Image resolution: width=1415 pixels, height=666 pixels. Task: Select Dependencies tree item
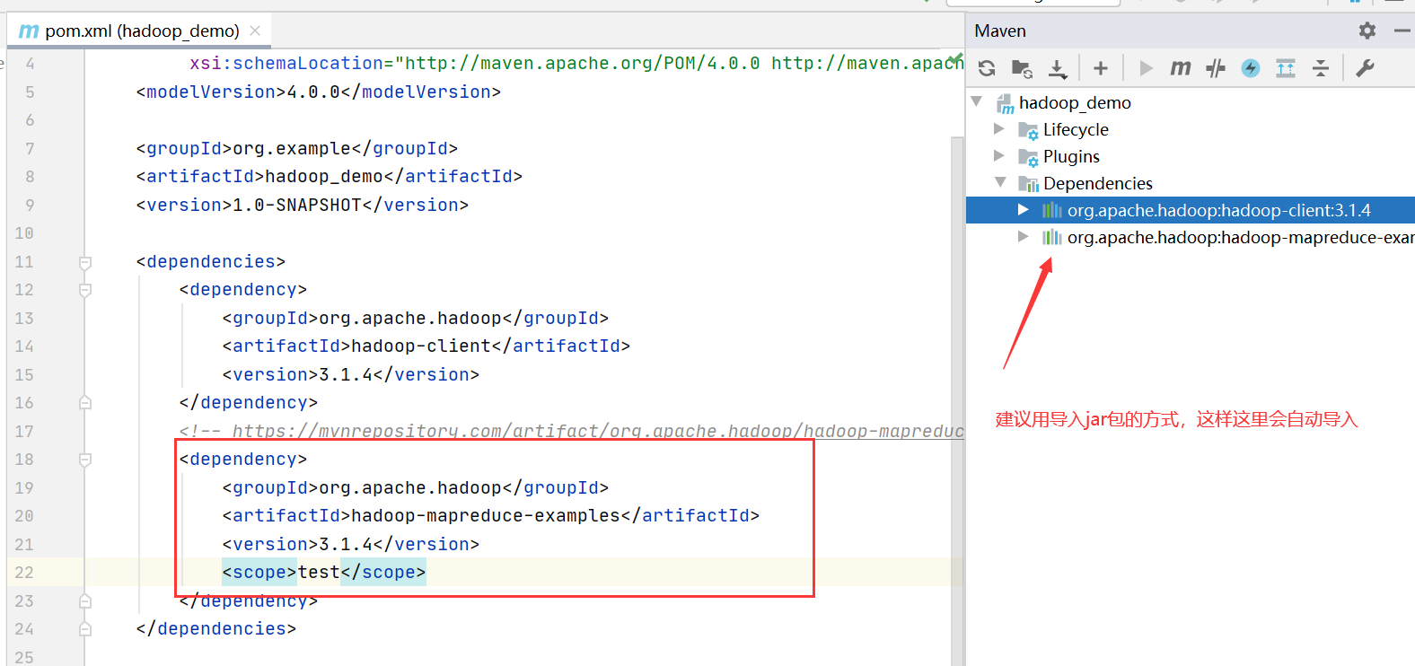point(1097,184)
